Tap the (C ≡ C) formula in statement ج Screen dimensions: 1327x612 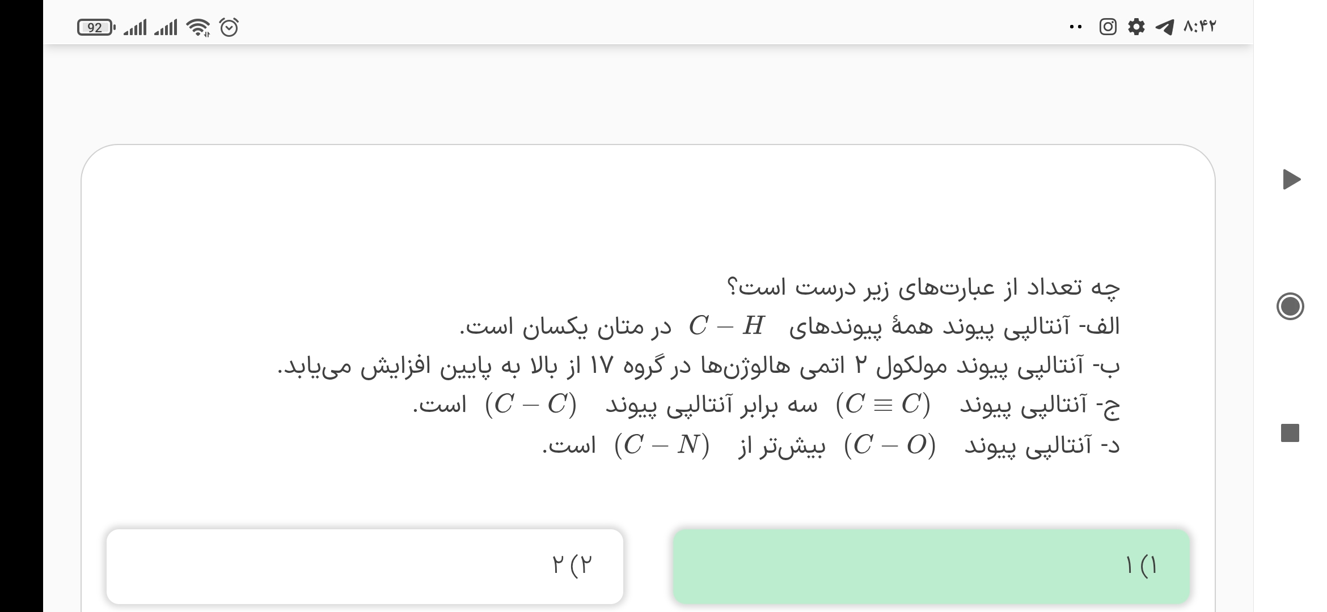883,405
